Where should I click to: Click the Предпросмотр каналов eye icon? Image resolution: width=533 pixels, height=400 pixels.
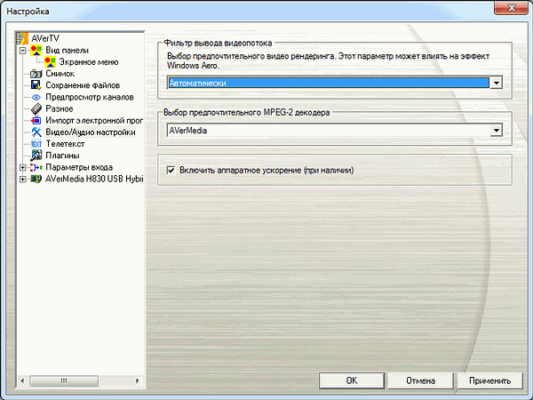coord(36,97)
